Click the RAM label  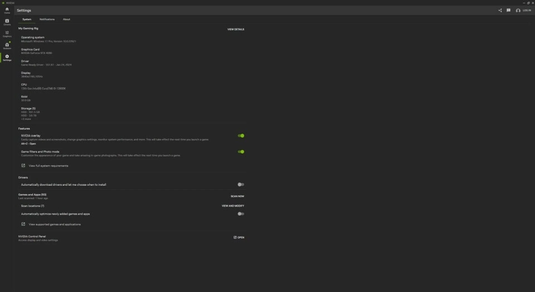point(24,97)
